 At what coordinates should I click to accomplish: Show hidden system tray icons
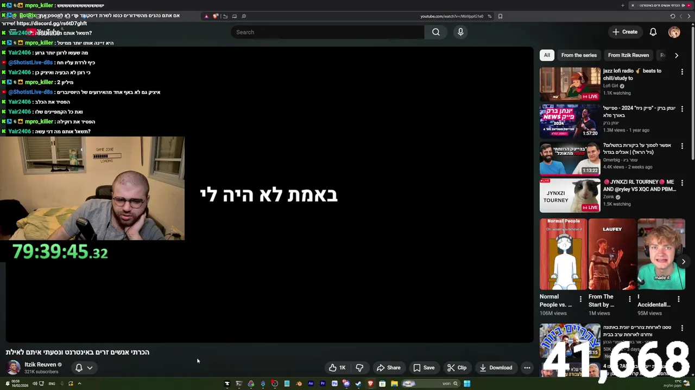79,383
